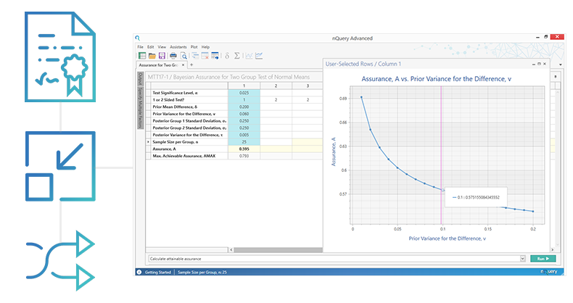Click the horizontal scrollbar below the table

[x=278, y=250]
